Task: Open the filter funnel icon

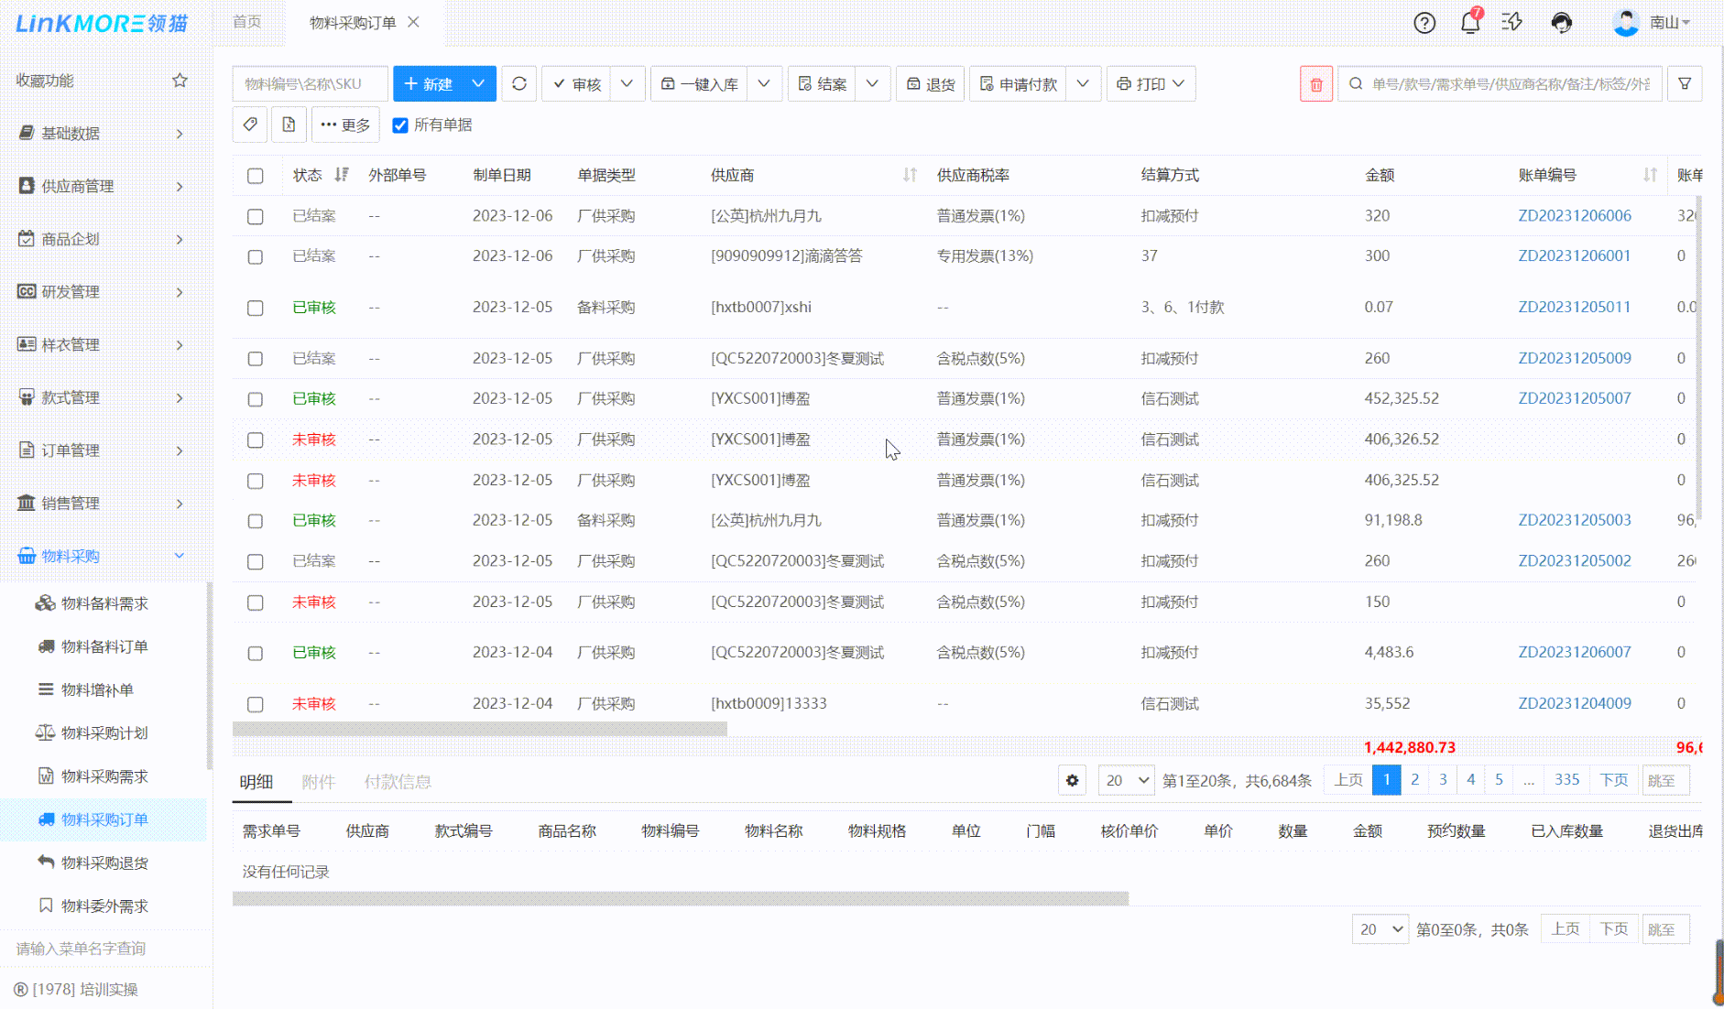Action: point(1684,84)
